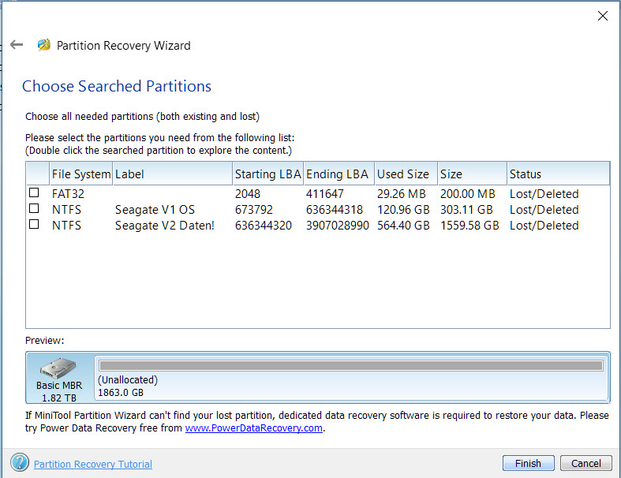Click the 636344318 ending LBA value

click(335, 210)
